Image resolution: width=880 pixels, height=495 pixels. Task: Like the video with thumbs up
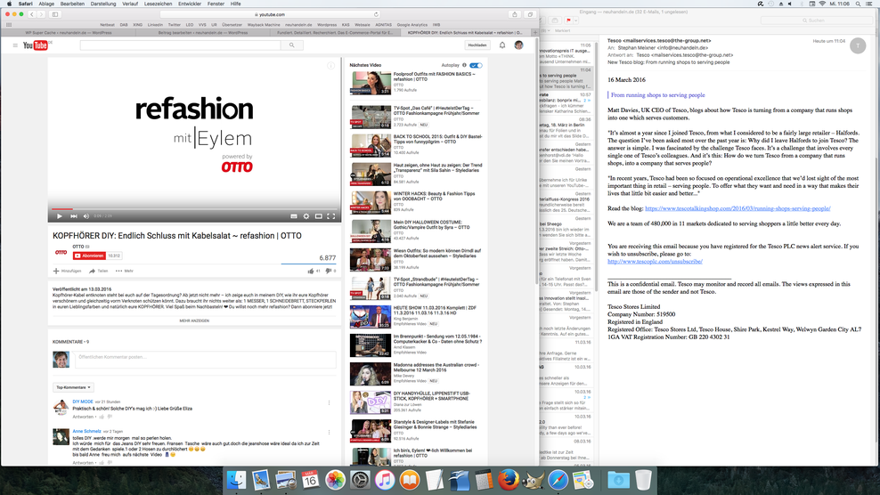click(x=311, y=271)
